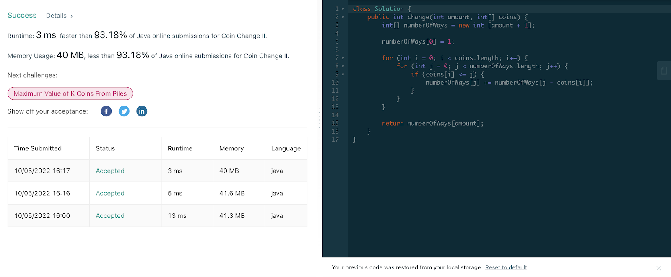Open Accepted submission from 16:00
Image resolution: width=671 pixels, height=277 pixels.
(x=110, y=216)
